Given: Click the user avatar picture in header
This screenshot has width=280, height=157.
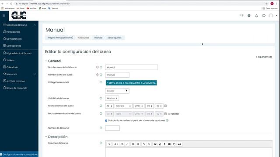Looking at the screenshot, I should (271, 16).
